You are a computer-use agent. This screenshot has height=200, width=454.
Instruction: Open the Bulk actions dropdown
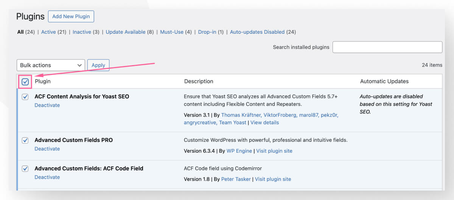[x=51, y=65]
